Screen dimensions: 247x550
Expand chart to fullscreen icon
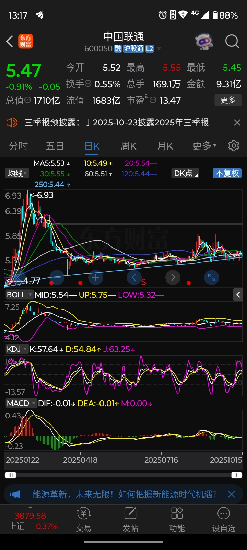tap(212, 277)
